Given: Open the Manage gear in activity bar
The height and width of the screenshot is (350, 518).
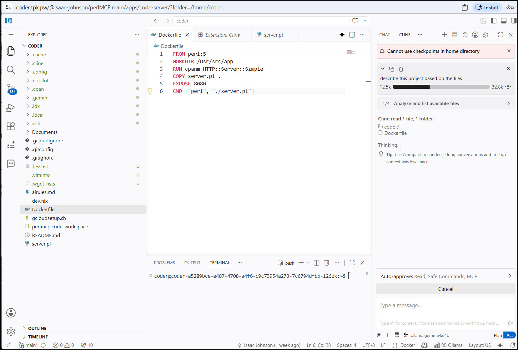Looking at the screenshot, I should tap(11, 332).
